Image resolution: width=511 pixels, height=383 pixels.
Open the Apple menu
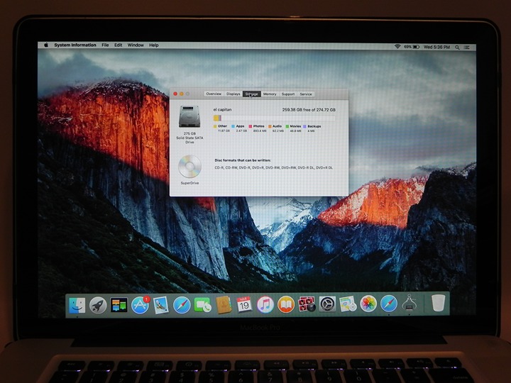pyautogui.click(x=46, y=45)
